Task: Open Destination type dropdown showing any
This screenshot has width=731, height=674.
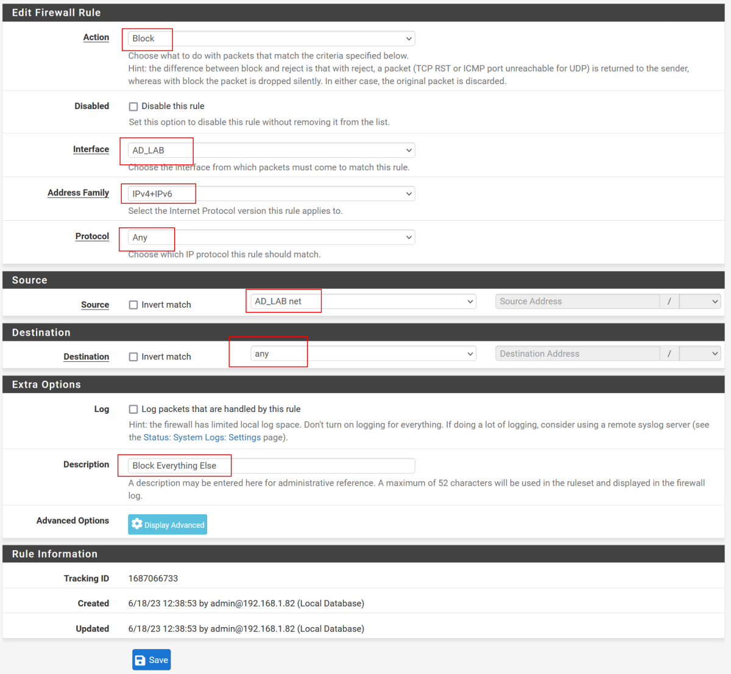Action: coord(363,354)
